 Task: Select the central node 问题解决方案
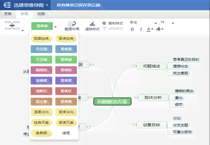pyautogui.click(x=112, y=102)
